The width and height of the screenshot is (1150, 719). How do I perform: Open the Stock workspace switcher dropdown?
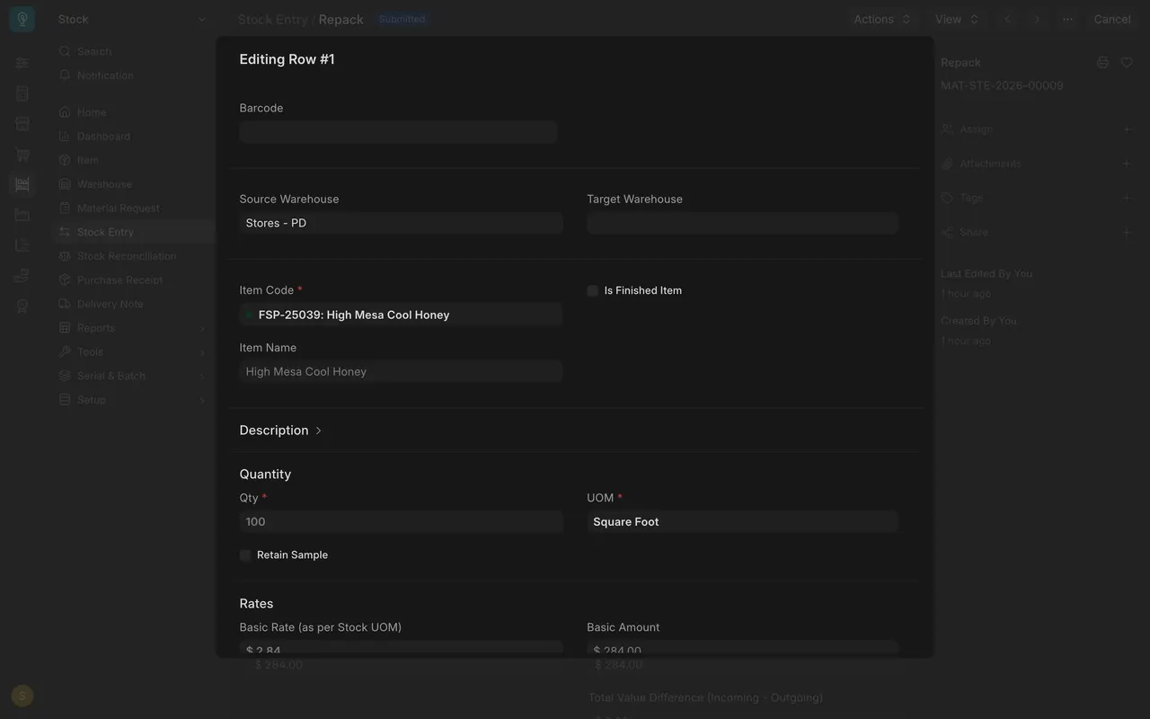(x=131, y=19)
